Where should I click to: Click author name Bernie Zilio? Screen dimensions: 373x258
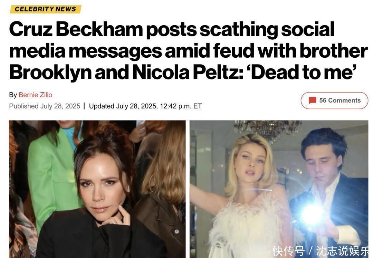coord(35,95)
